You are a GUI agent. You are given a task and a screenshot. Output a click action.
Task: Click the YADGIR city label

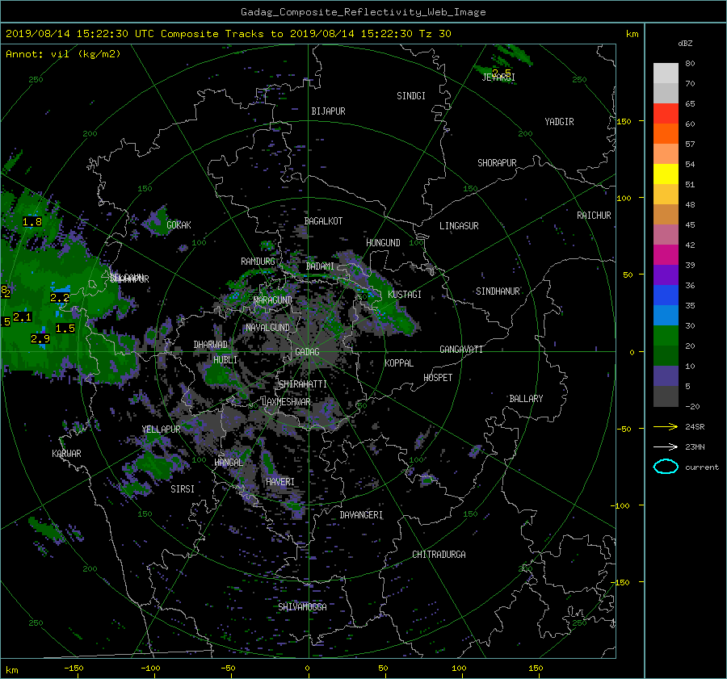pos(559,121)
